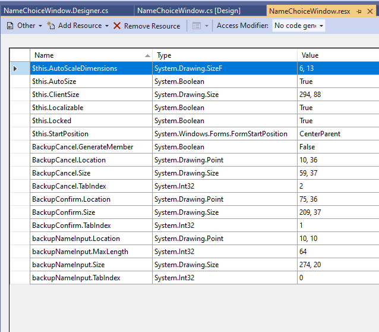Select the BackupConfirm.Location name cell
Image resolution: width=379 pixels, height=332 pixels.
[x=91, y=199]
